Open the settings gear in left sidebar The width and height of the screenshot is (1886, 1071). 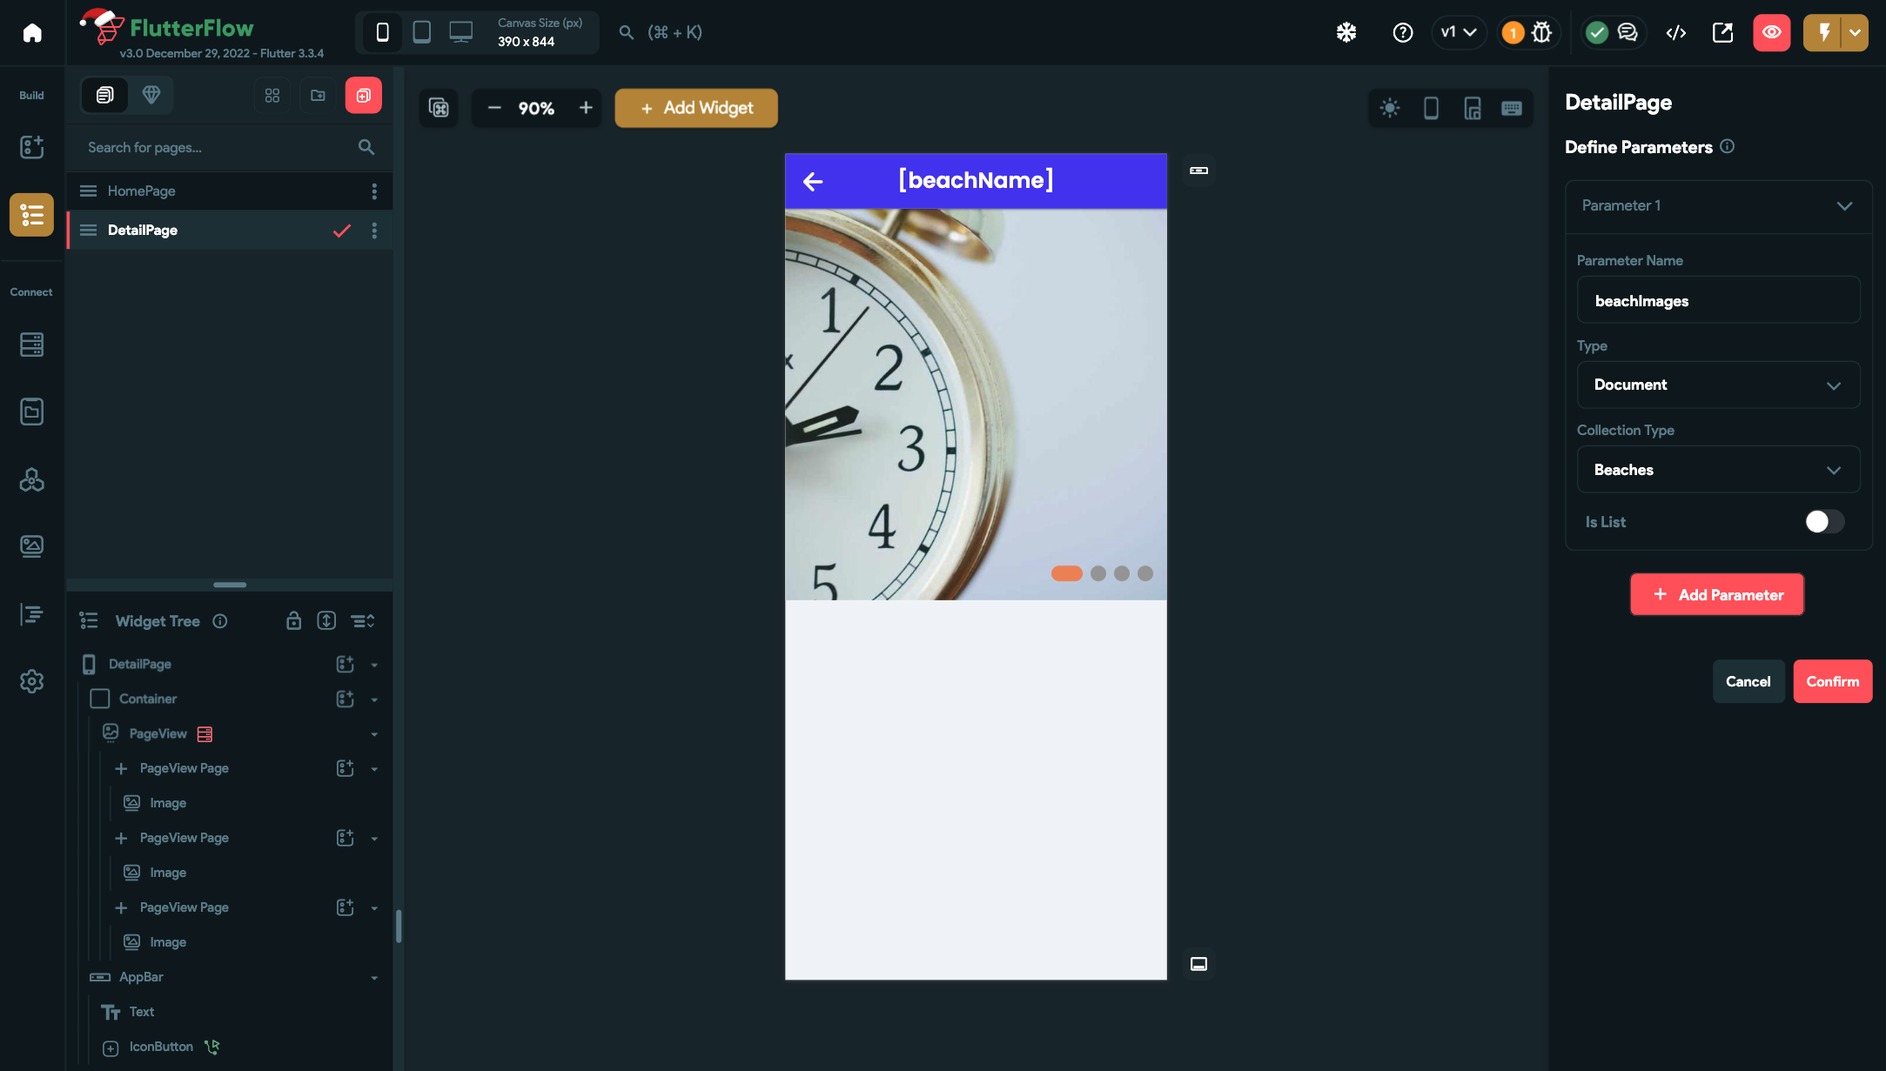point(31,681)
